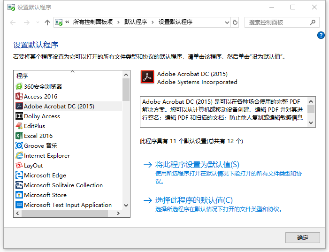Select the 360安全浏览器 icon in program list
This screenshot has width=329, height=252.
coord(19,86)
